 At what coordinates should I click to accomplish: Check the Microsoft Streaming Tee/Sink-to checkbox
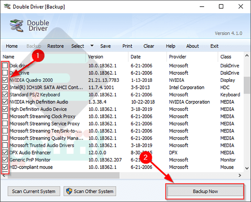click(5, 131)
